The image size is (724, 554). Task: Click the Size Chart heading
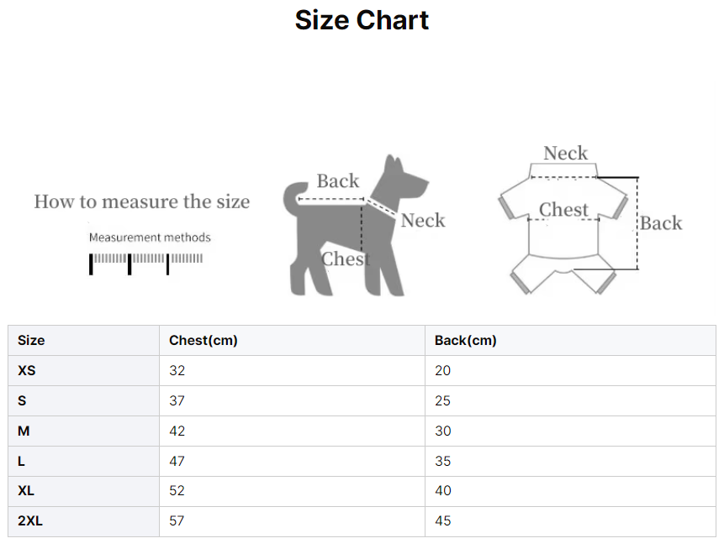[362, 20]
